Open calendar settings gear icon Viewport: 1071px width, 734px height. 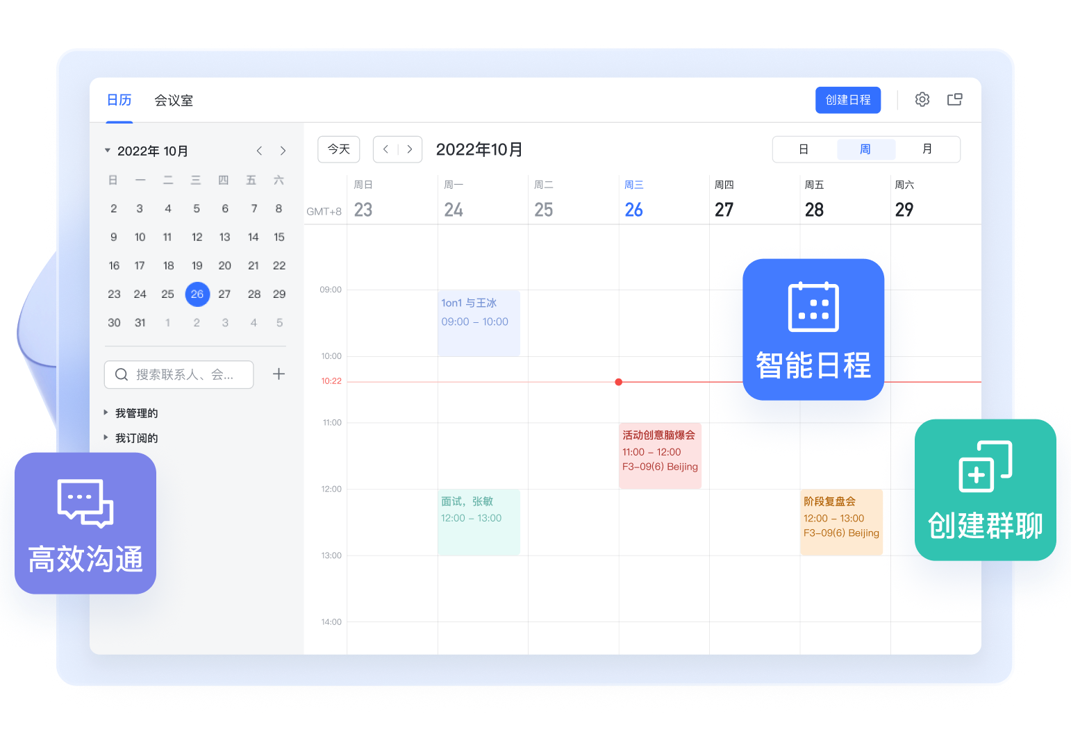(x=922, y=99)
